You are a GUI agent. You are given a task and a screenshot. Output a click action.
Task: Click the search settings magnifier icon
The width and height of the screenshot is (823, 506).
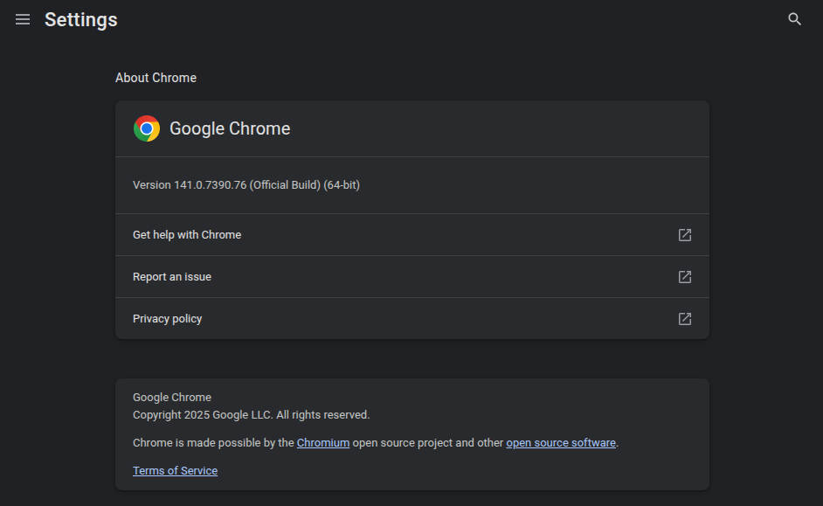coord(794,19)
